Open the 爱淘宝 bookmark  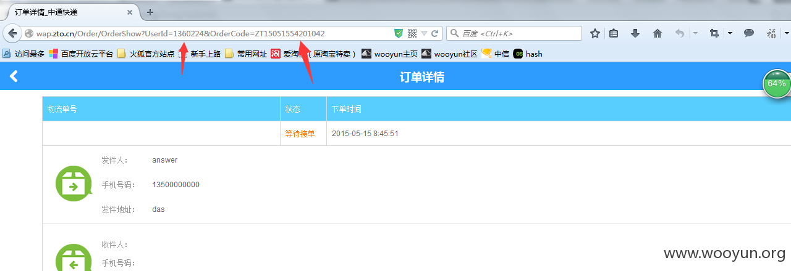tap(314, 54)
